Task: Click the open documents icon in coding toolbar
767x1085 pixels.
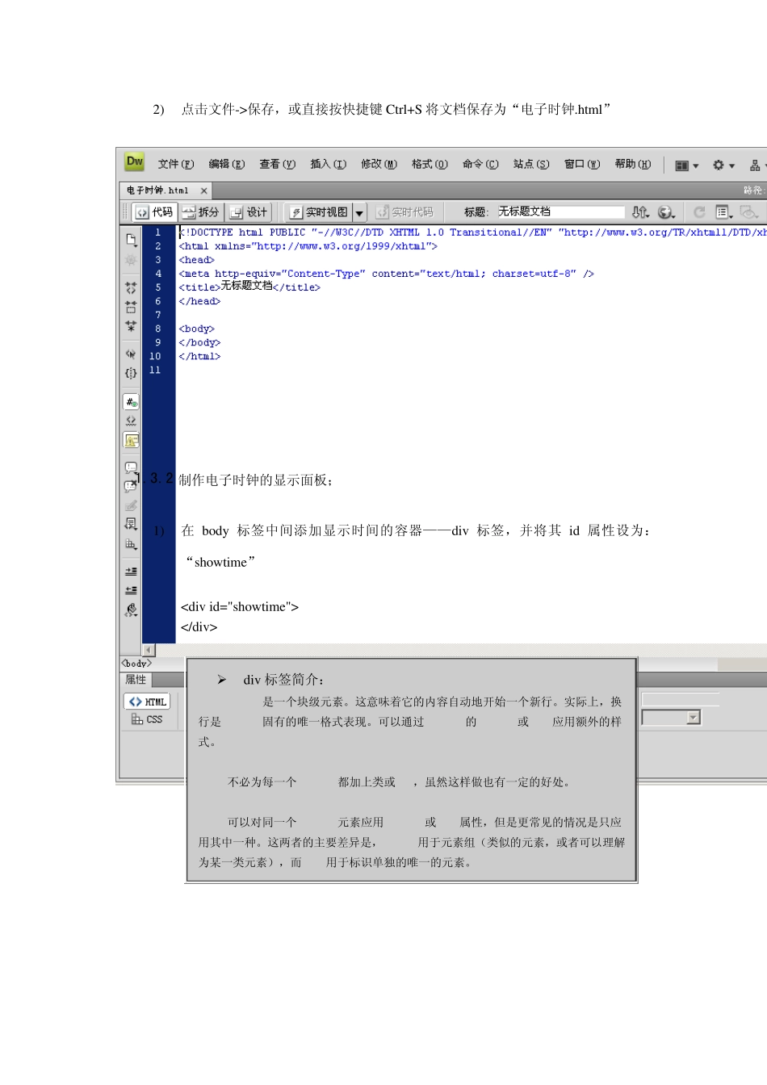Action: coord(131,240)
